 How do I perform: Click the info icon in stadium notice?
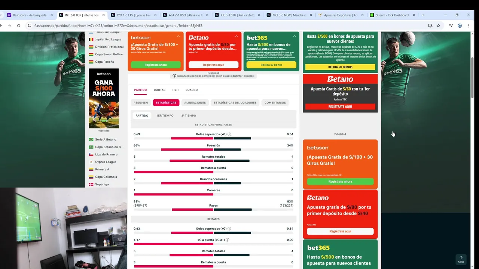[x=175, y=76]
